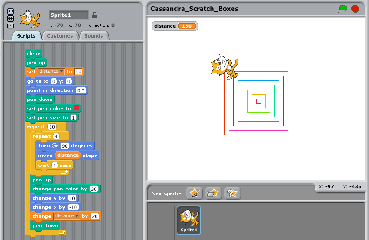The image size is (369, 240).
Task: Edit y value in go to block
Action: pyautogui.click(x=69, y=81)
